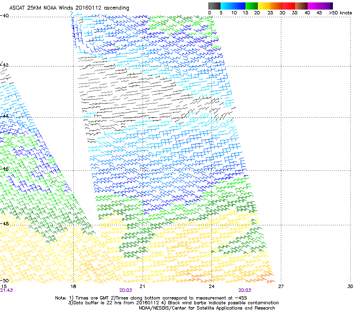This screenshot has height=311, width=354.
Task: Select the magenta-purple 40-50 knots legend swatch
Action: pyautogui.click(x=320, y=6)
